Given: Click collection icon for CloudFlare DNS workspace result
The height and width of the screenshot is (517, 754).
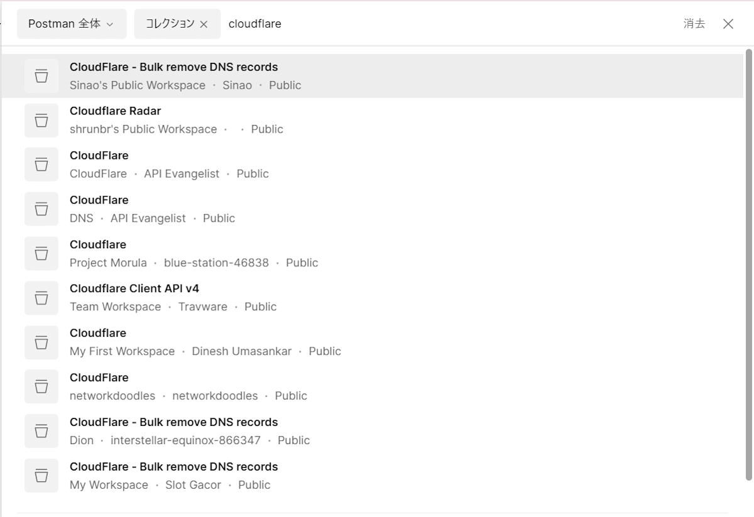Looking at the screenshot, I should 41,209.
